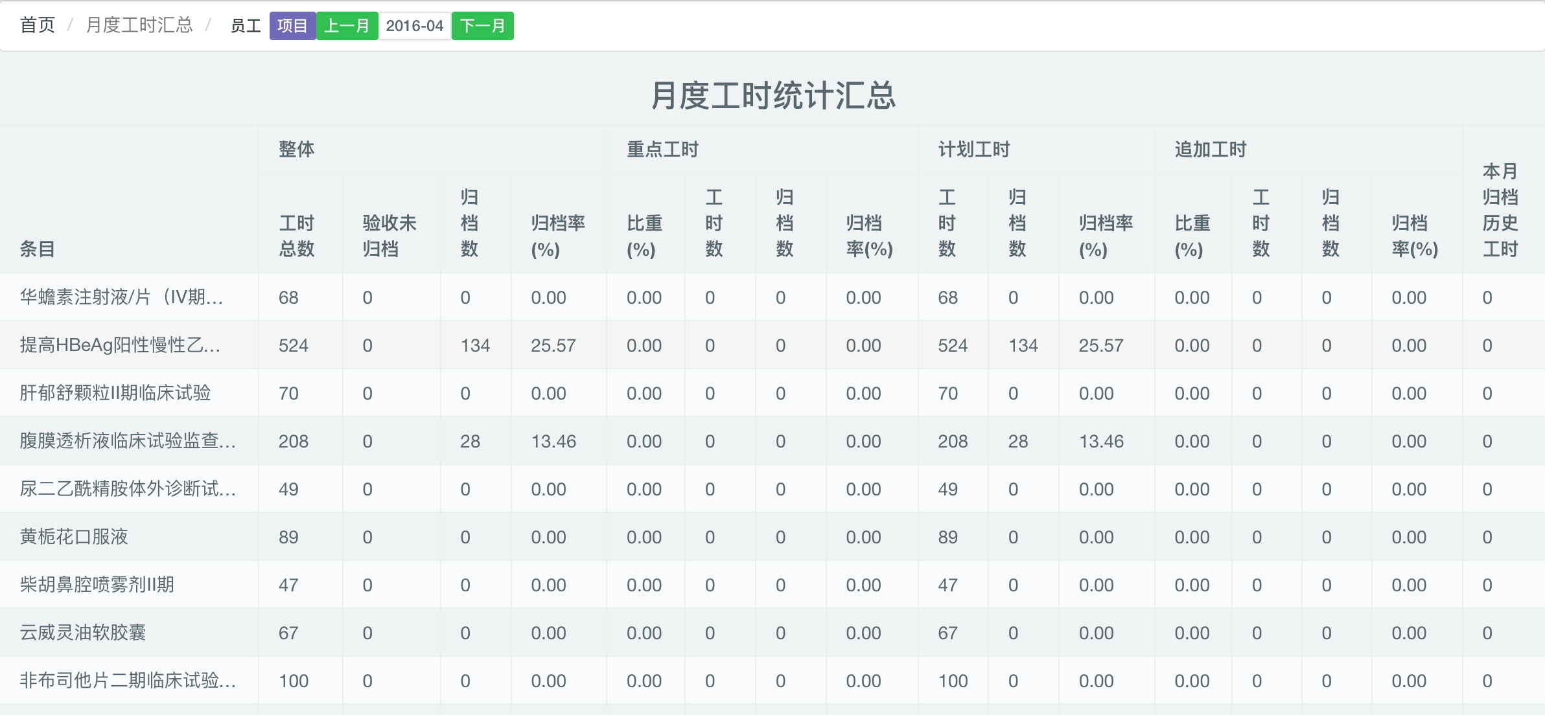Select row 非布司他片二期临床试验...
This screenshot has width=1545, height=715.
772,681
